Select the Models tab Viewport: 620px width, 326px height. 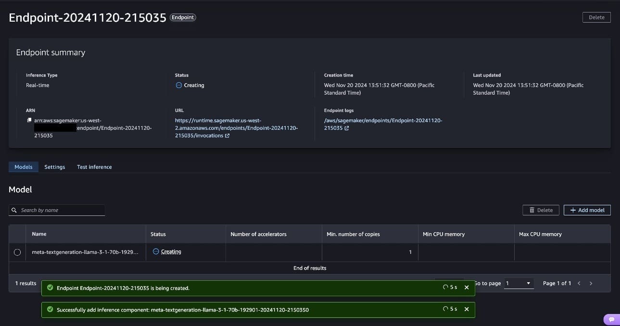point(24,167)
